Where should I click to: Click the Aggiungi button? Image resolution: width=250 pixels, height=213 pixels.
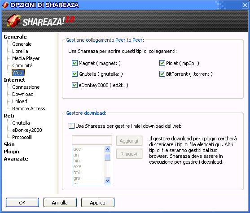(x=129, y=141)
